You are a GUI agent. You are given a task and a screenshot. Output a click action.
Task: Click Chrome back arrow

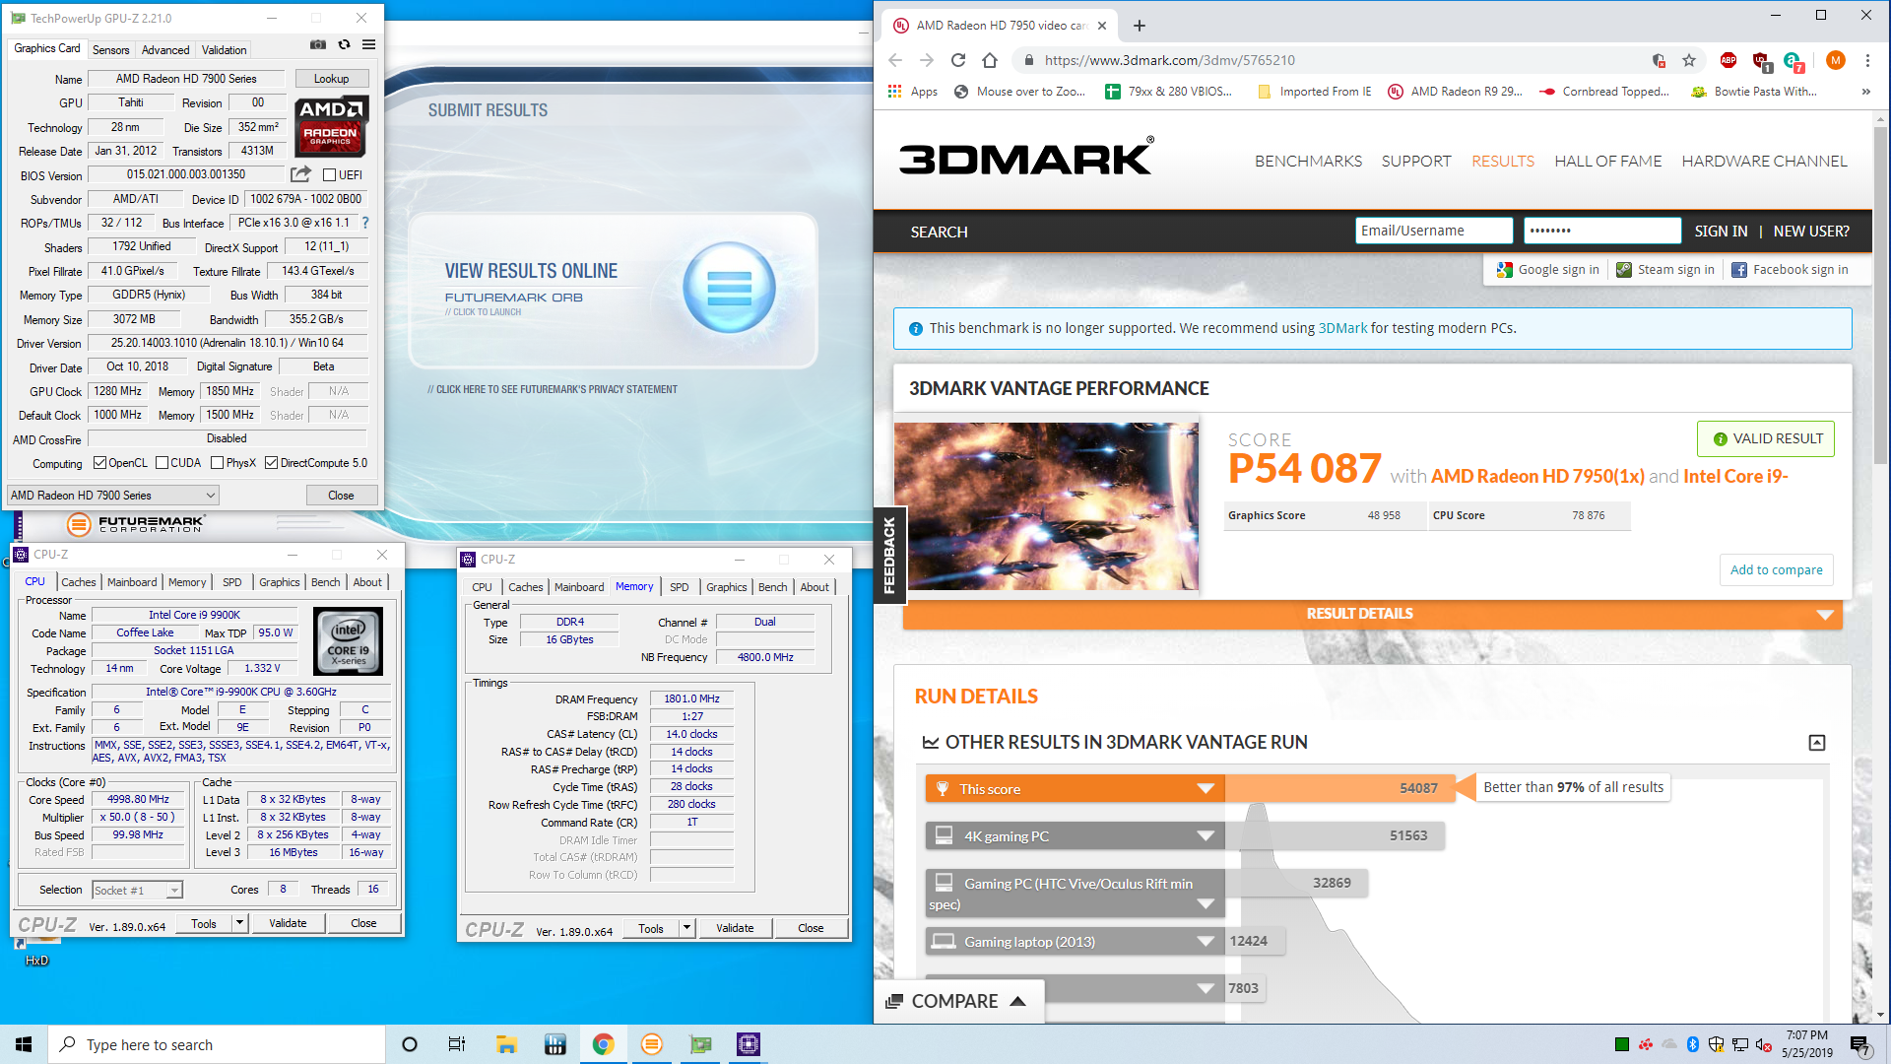pyautogui.click(x=895, y=60)
